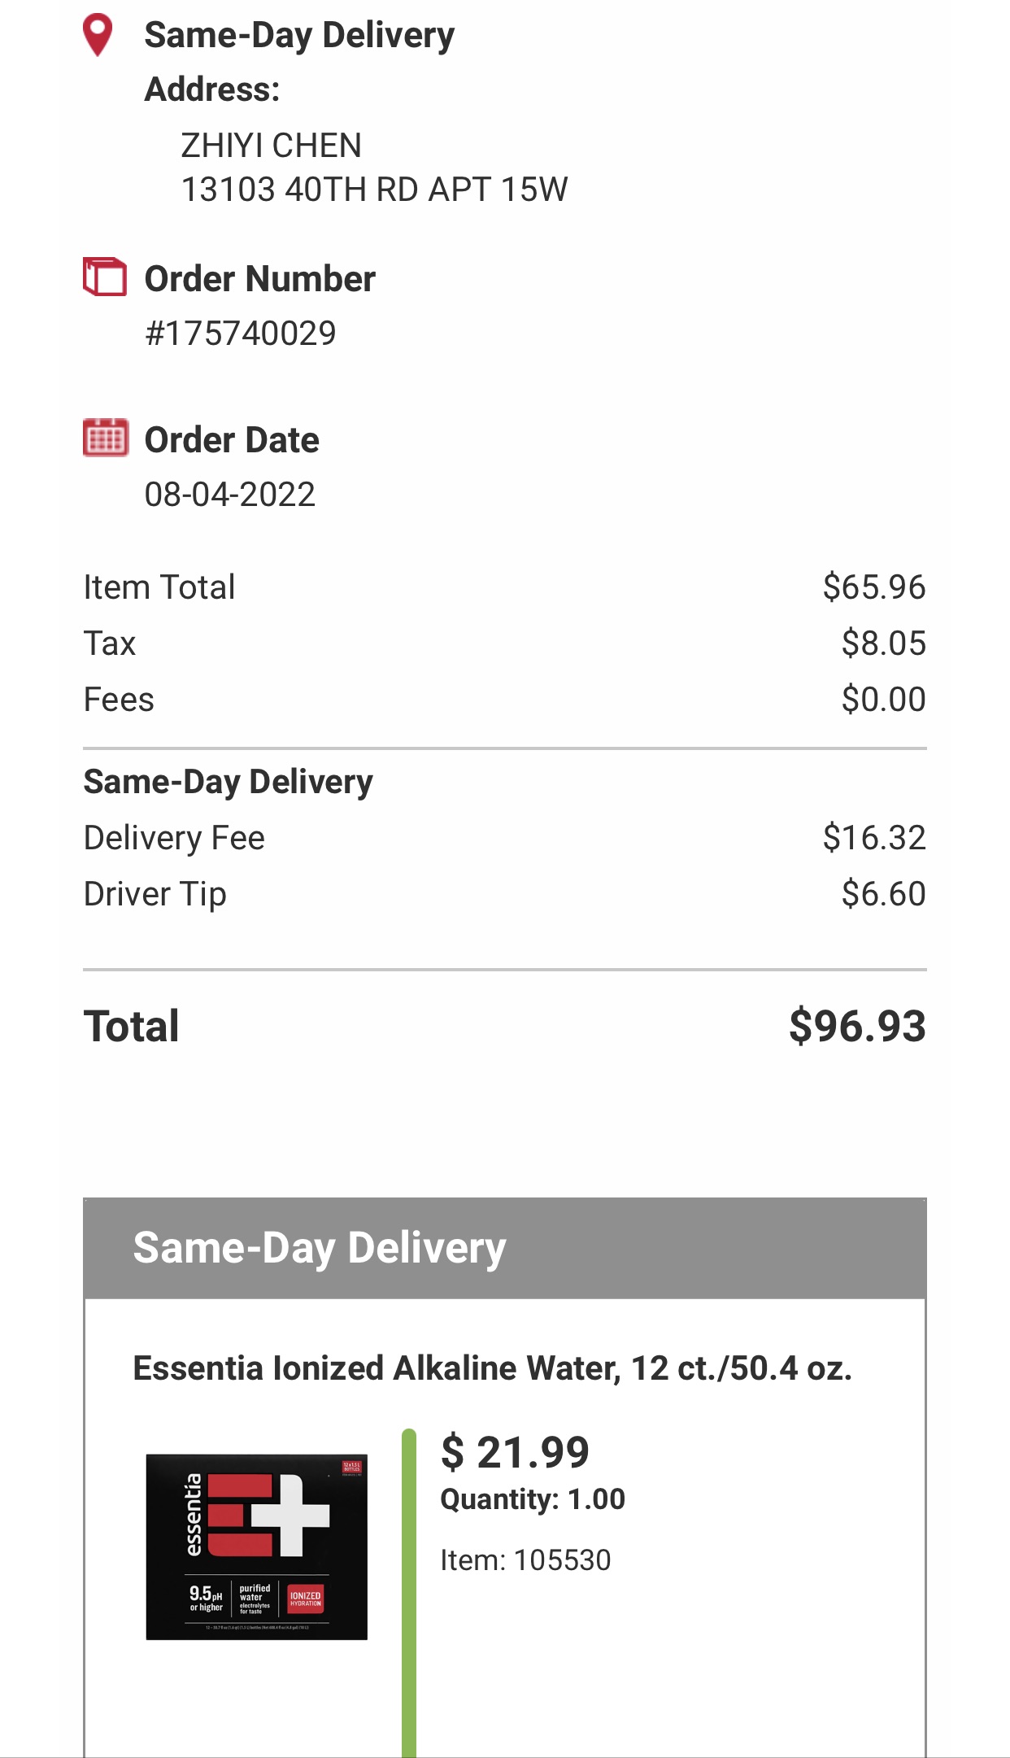
Task: Tap the Delivery Fee amount $16.32
Action: 874,838
